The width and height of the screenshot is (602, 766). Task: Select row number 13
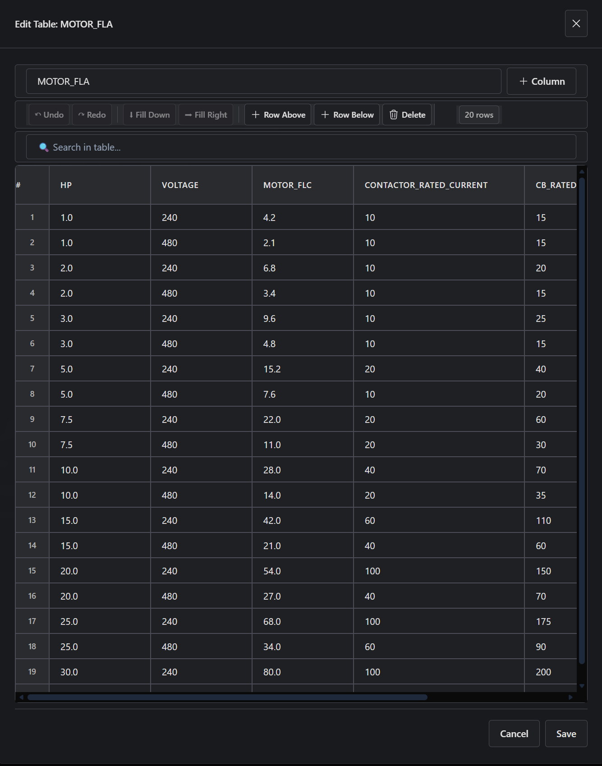pos(32,520)
